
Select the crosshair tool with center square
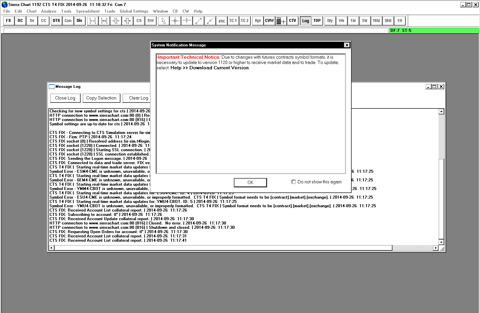[175, 21]
